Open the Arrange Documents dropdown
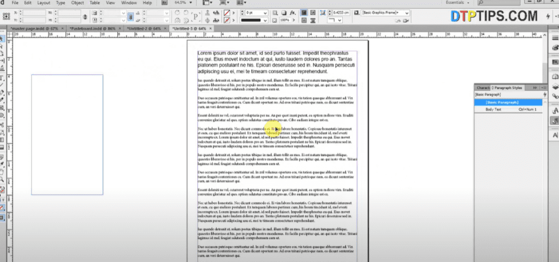 point(242,3)
